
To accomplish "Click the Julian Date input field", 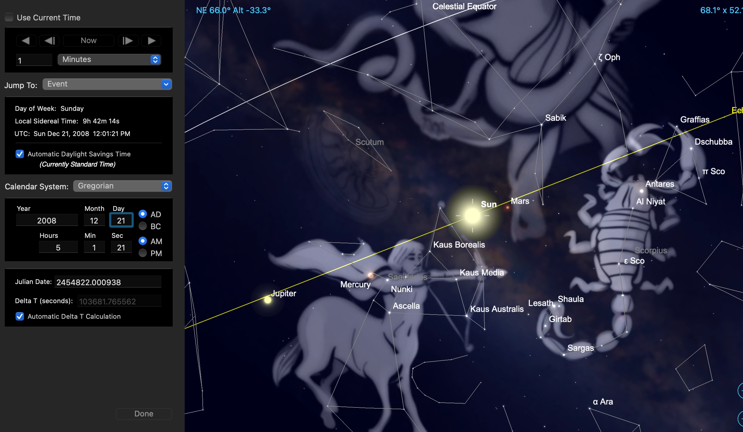I will pos(108,282).
